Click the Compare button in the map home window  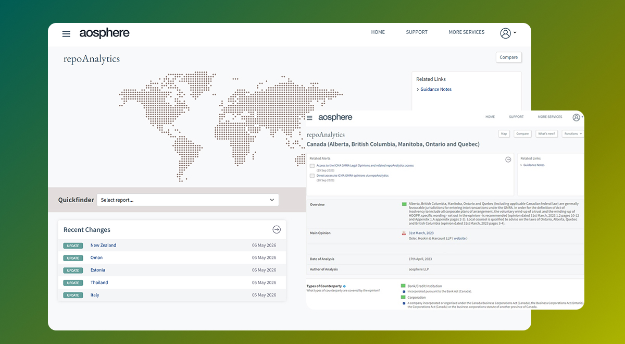pos(509,57)
